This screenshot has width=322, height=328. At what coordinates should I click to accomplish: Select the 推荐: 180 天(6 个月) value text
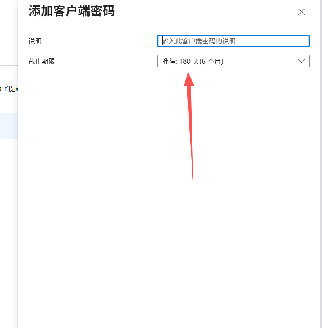[x=192, y=61]
